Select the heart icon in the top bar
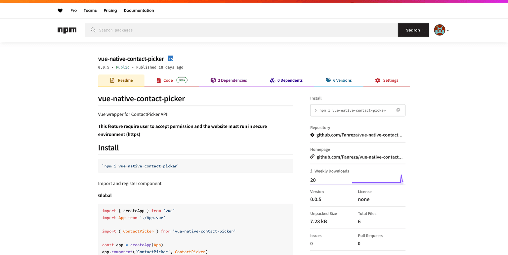The image size is (508, 255). pyautogui.click(x=60, y=10)
